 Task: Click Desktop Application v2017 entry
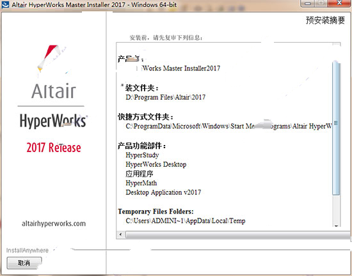(163, 192)
